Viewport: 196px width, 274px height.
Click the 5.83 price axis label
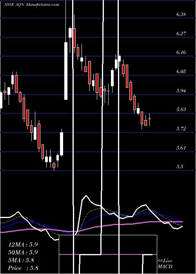[x=181, y=110]
